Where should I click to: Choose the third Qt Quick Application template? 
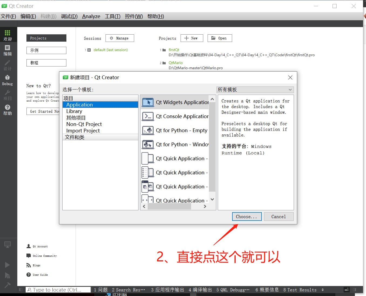(175, 187)
